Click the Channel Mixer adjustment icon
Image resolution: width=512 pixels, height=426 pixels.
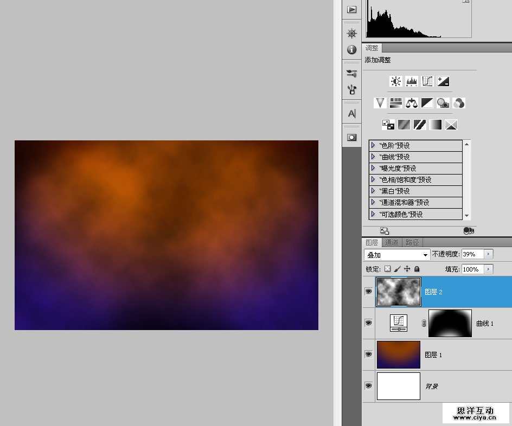pyautogui.click(x=459, y=103)
